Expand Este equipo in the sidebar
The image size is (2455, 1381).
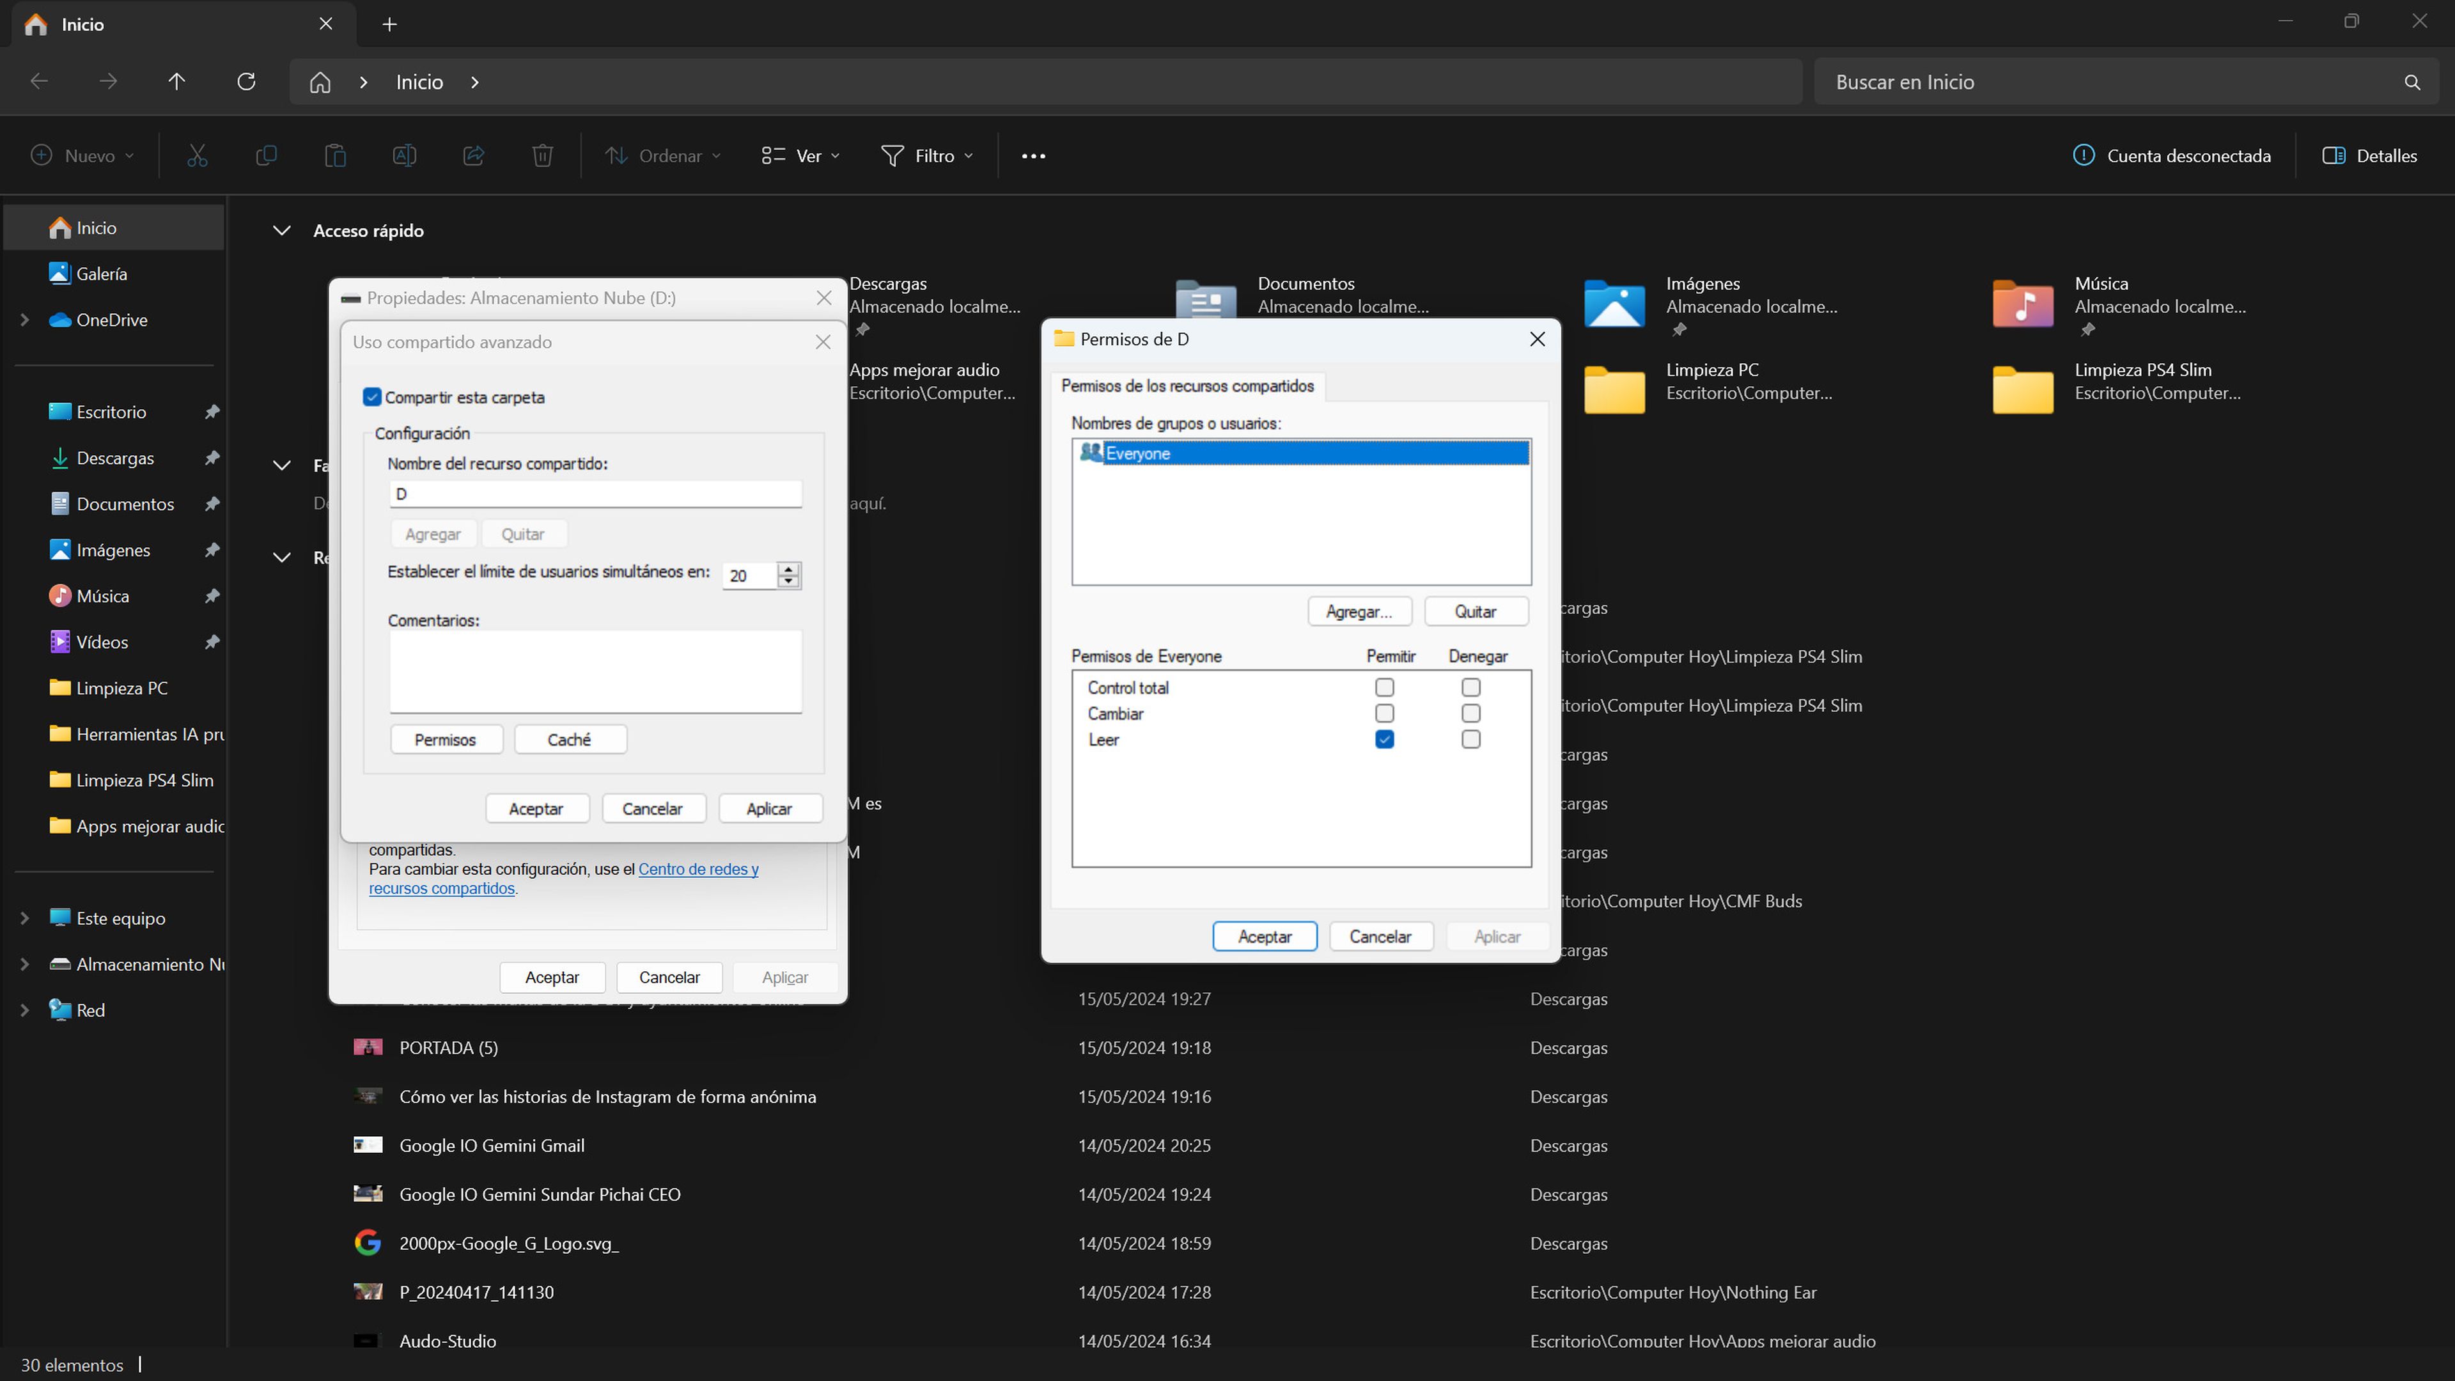pos(25,919)
